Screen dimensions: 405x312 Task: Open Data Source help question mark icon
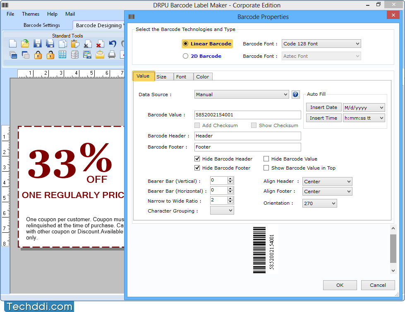tap(295, 95)
